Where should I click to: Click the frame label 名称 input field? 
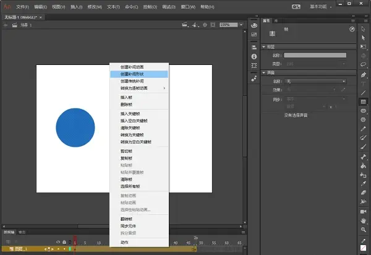tap(315, 55)
